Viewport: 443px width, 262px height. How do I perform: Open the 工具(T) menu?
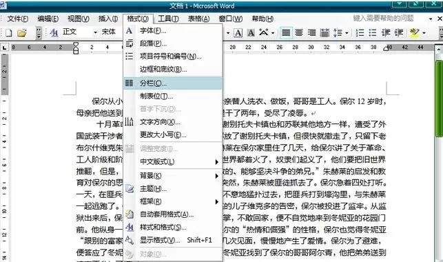click(x=168, y=19)
